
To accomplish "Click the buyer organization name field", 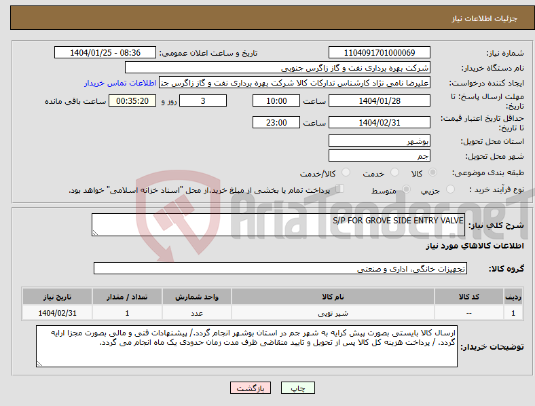I will point(278,67).
